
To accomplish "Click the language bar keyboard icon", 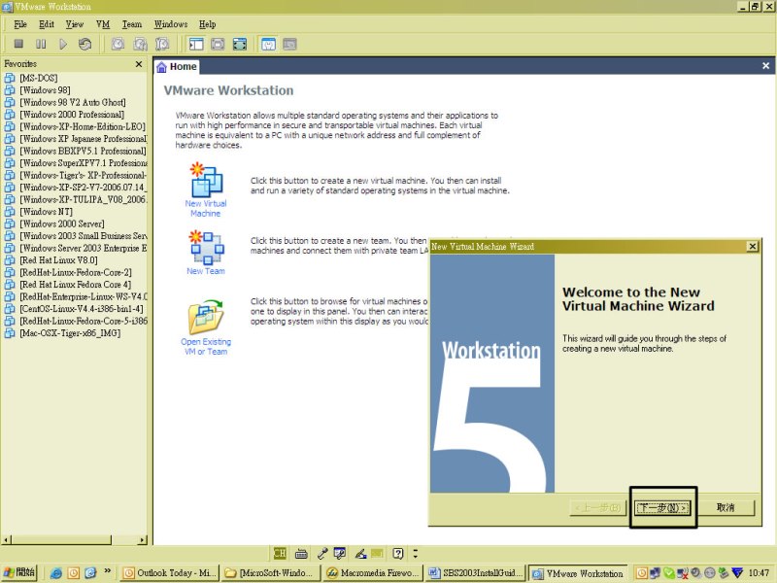I will 301,553.
